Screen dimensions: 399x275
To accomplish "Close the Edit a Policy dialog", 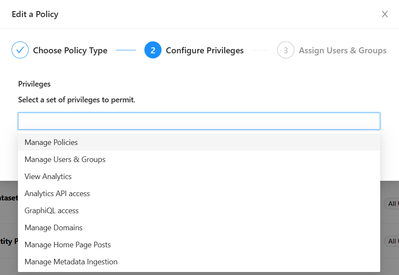I will click(x=384, y=14).
